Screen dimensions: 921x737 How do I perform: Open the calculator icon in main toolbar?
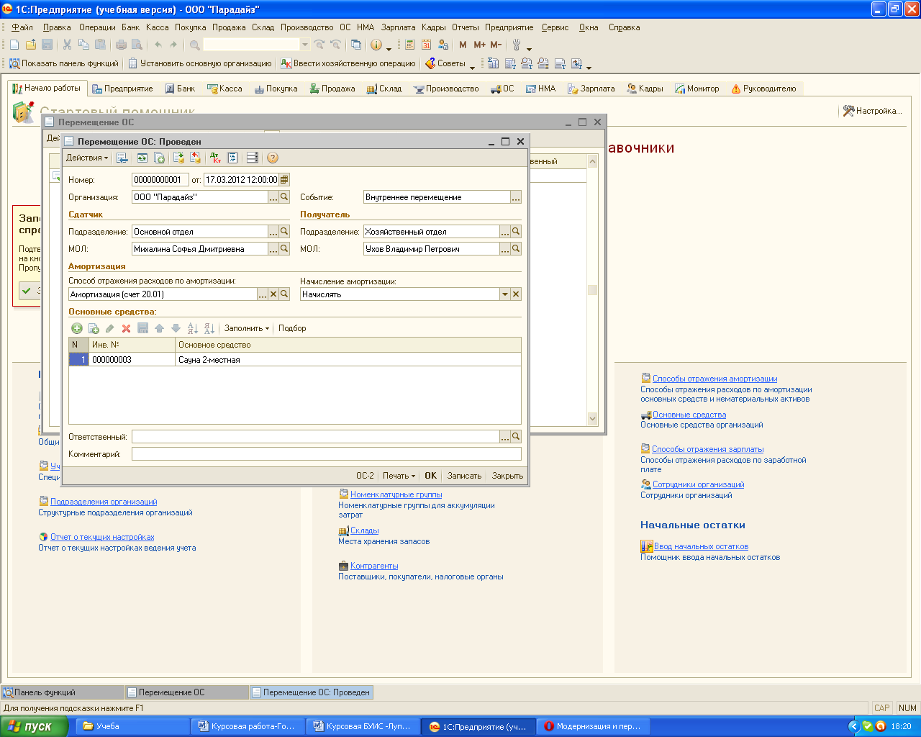point(409,45)
